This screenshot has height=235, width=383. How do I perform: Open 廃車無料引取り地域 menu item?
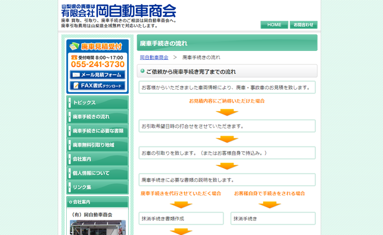click(x=97, y=145)
